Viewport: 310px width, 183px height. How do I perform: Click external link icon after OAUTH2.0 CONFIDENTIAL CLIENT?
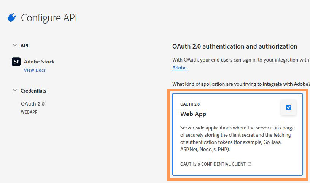pos(250,164)
